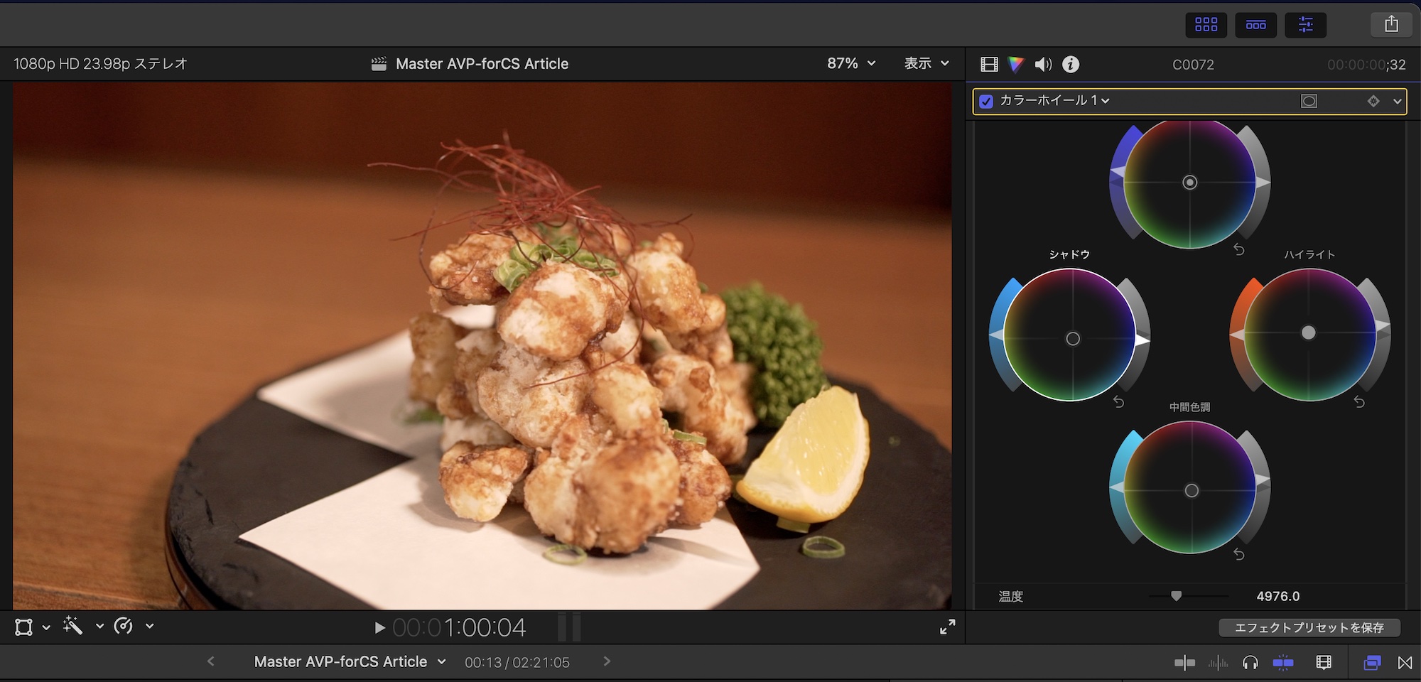Click the master wheel saturation slider handle

point(1117,173)
